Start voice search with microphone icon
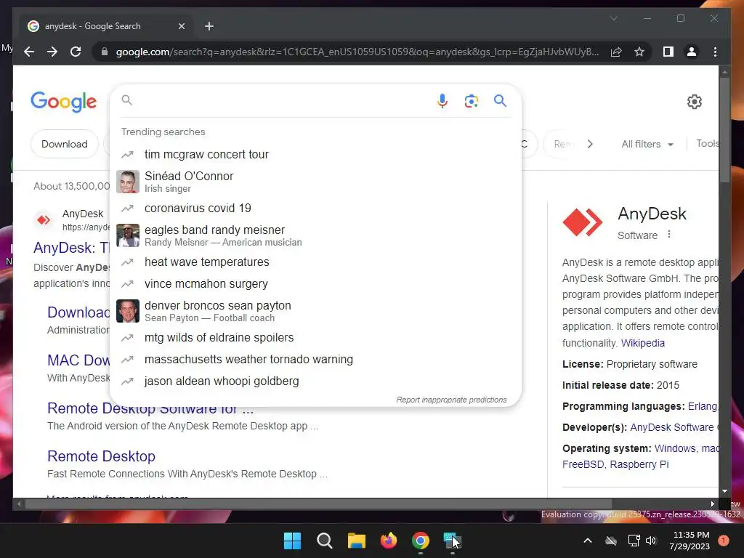 442,100
